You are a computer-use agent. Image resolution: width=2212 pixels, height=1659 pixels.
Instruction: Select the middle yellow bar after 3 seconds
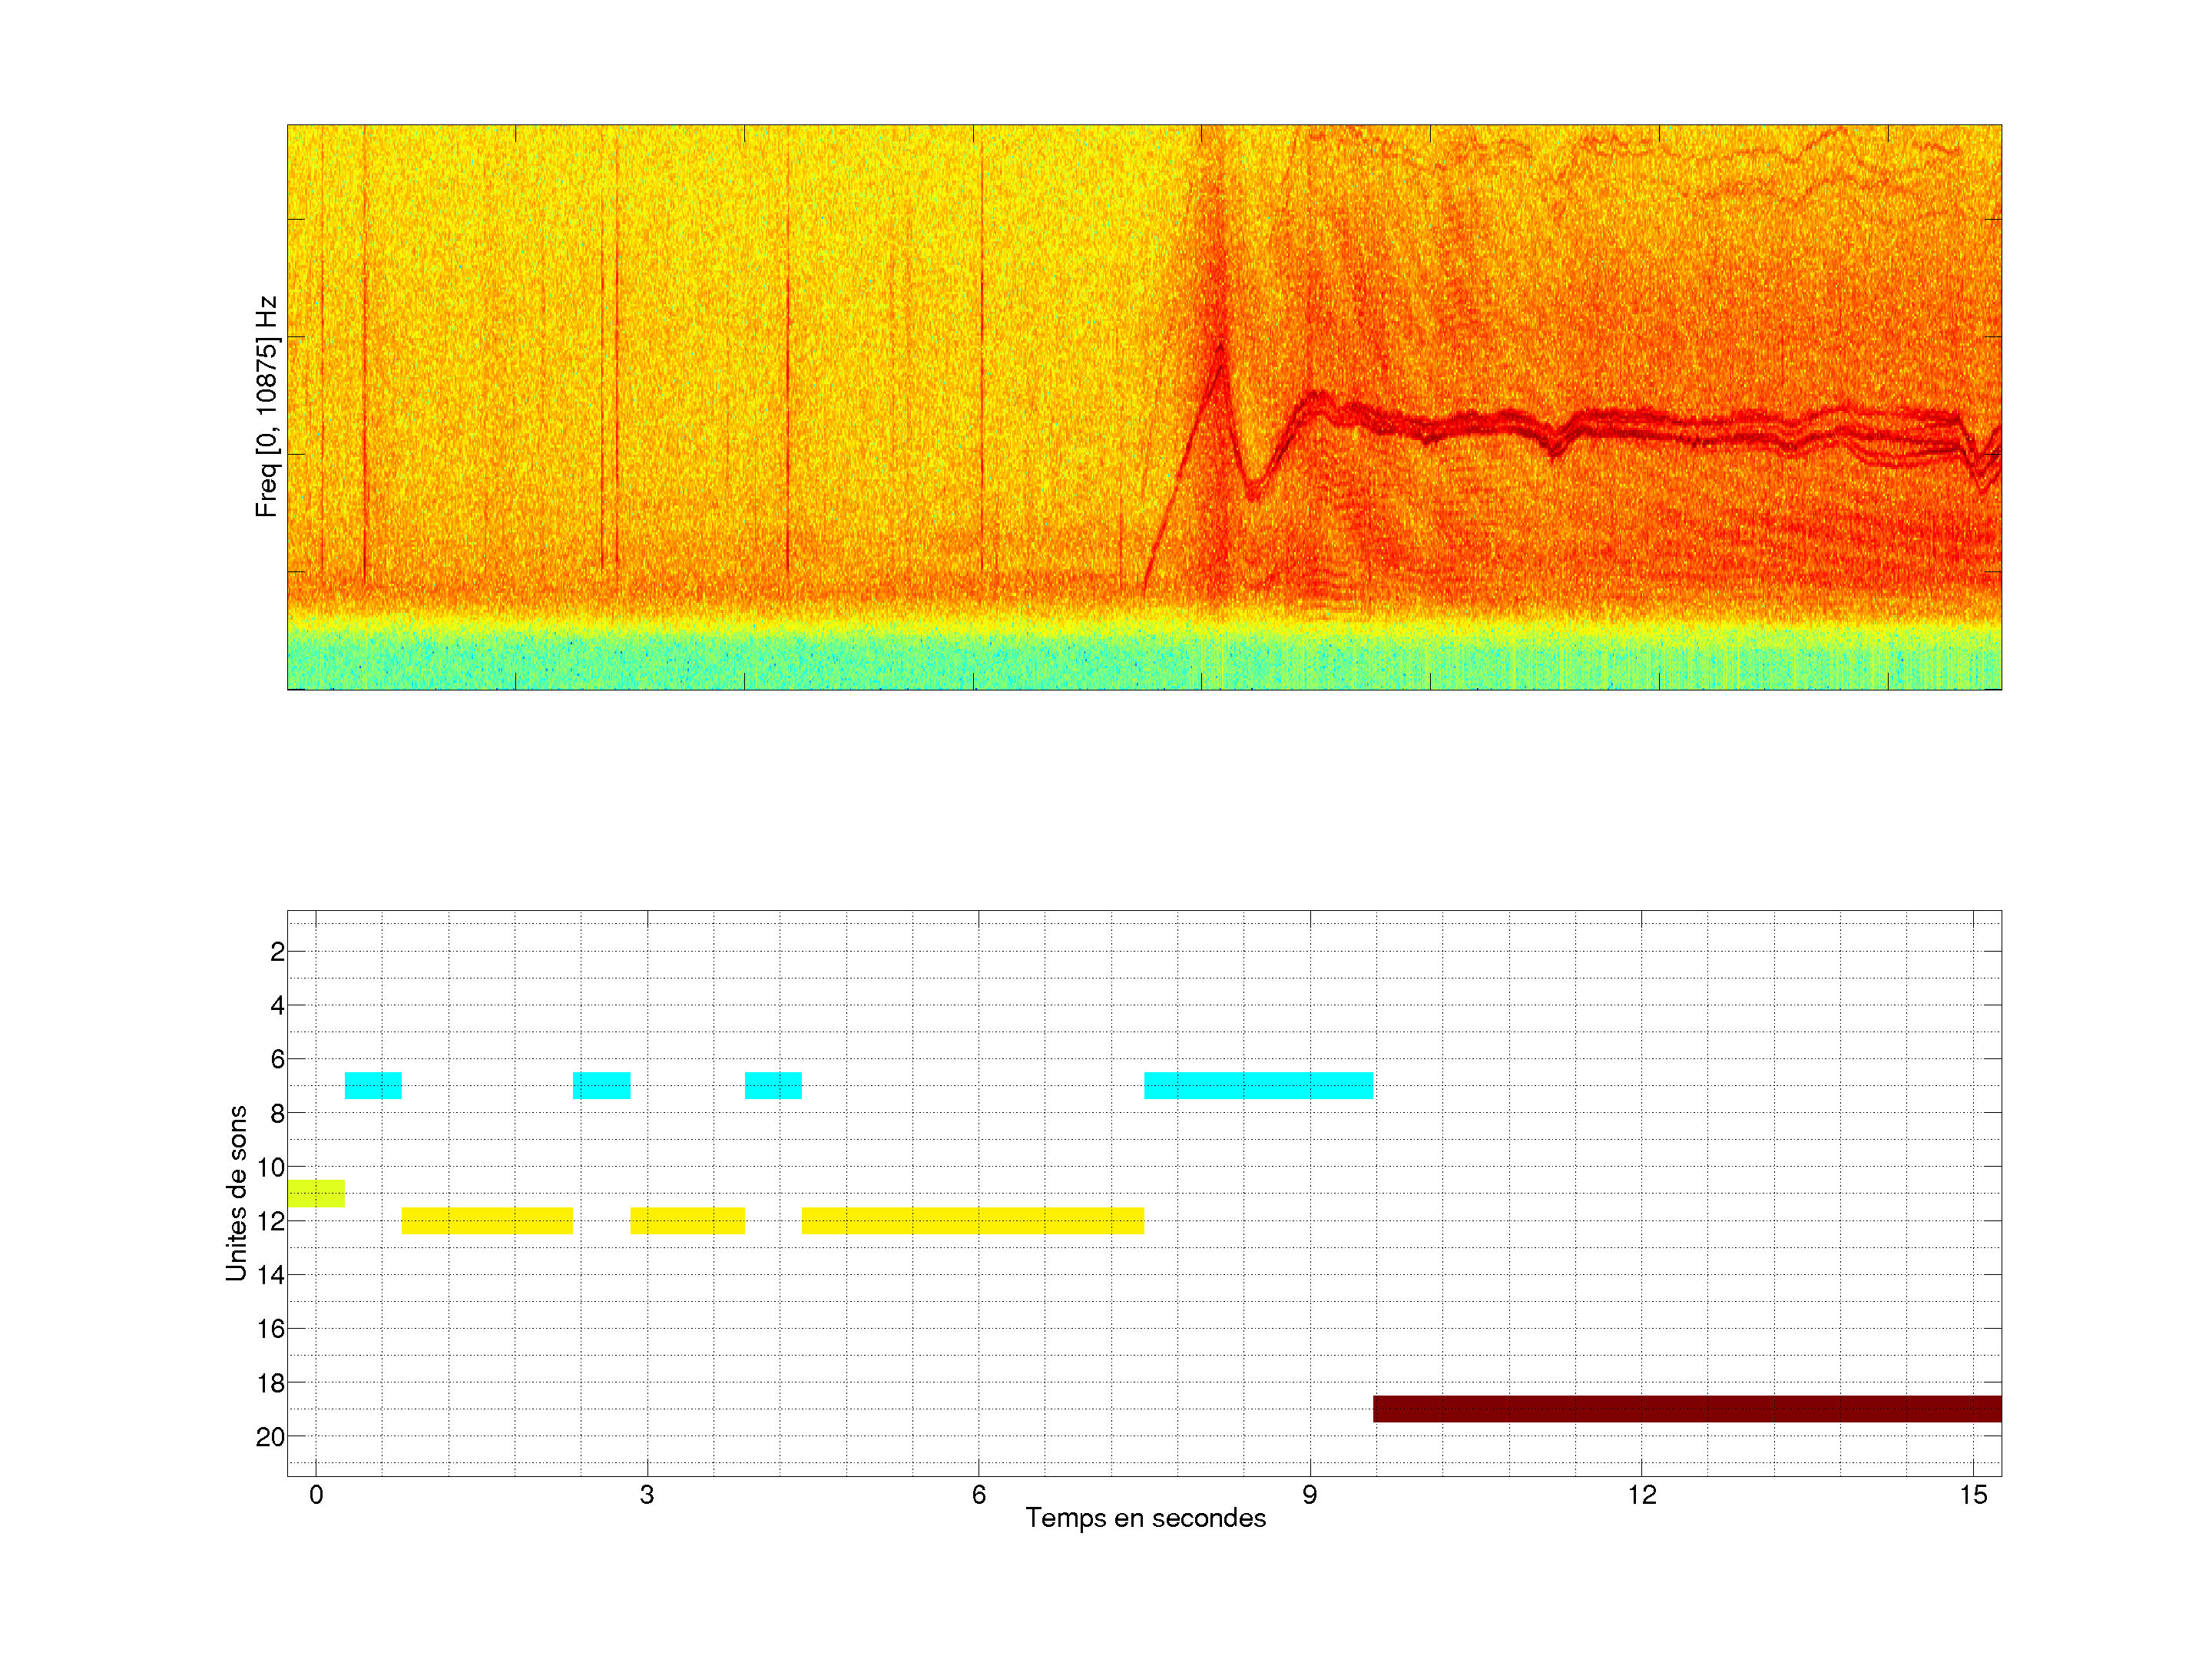coord(687,1220)
